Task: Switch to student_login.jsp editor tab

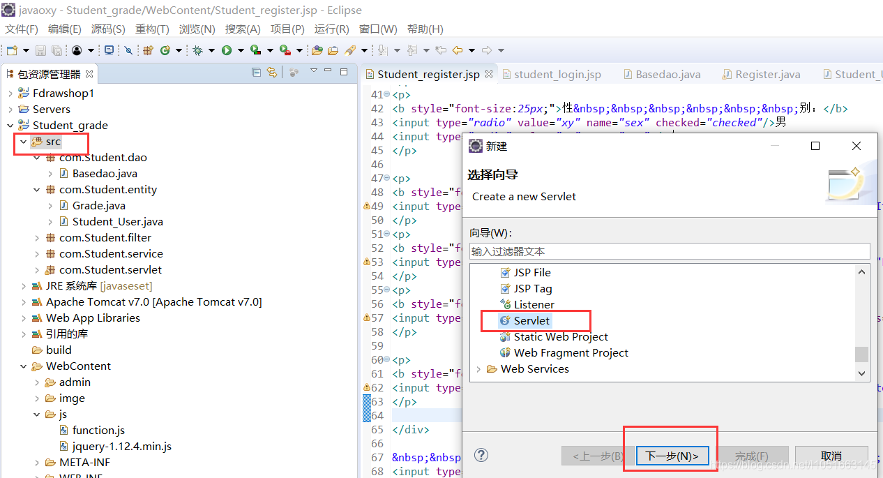Action: [551, 75]
